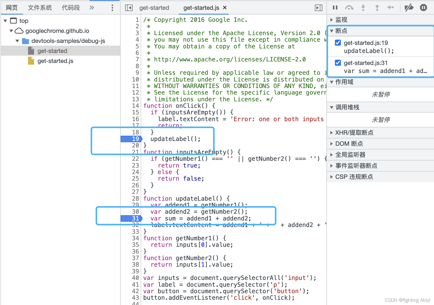The image size is (434, 305).
Task: Set breakpoint on line 35
Action: (x=135, y=245)
